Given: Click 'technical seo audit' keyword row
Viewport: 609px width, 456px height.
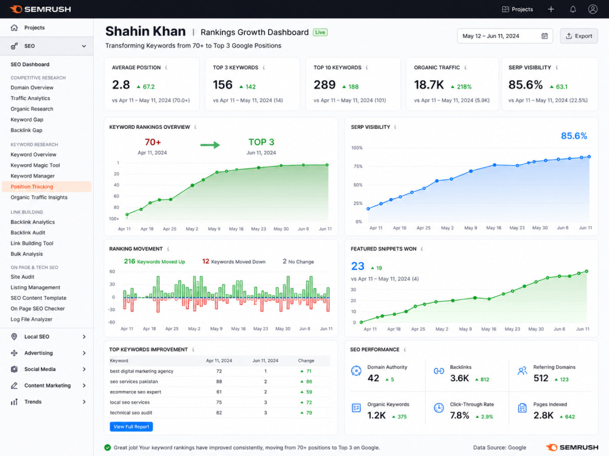Looking at the screenshot, I should tap(220, 413).
